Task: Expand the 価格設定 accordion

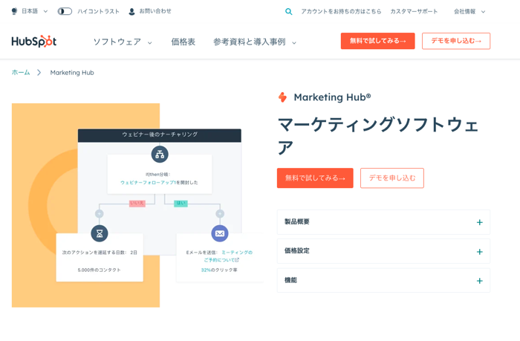Action: point(383,251)
